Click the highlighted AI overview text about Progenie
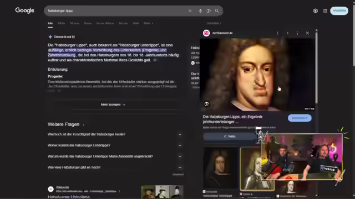 (x=107, y=53)
